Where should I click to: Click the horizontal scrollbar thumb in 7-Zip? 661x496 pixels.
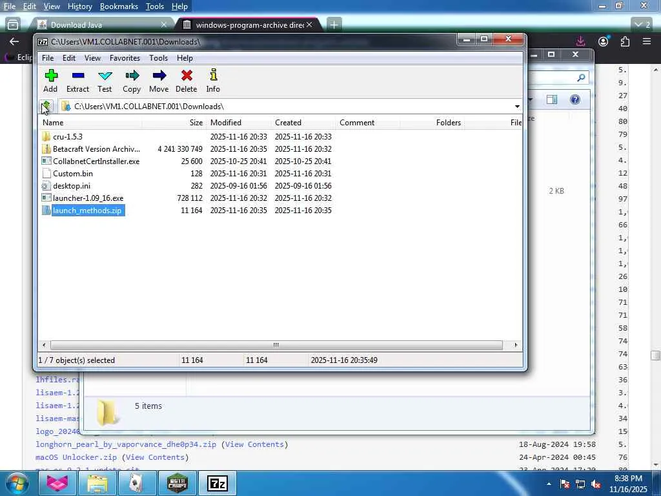point(276,345)
